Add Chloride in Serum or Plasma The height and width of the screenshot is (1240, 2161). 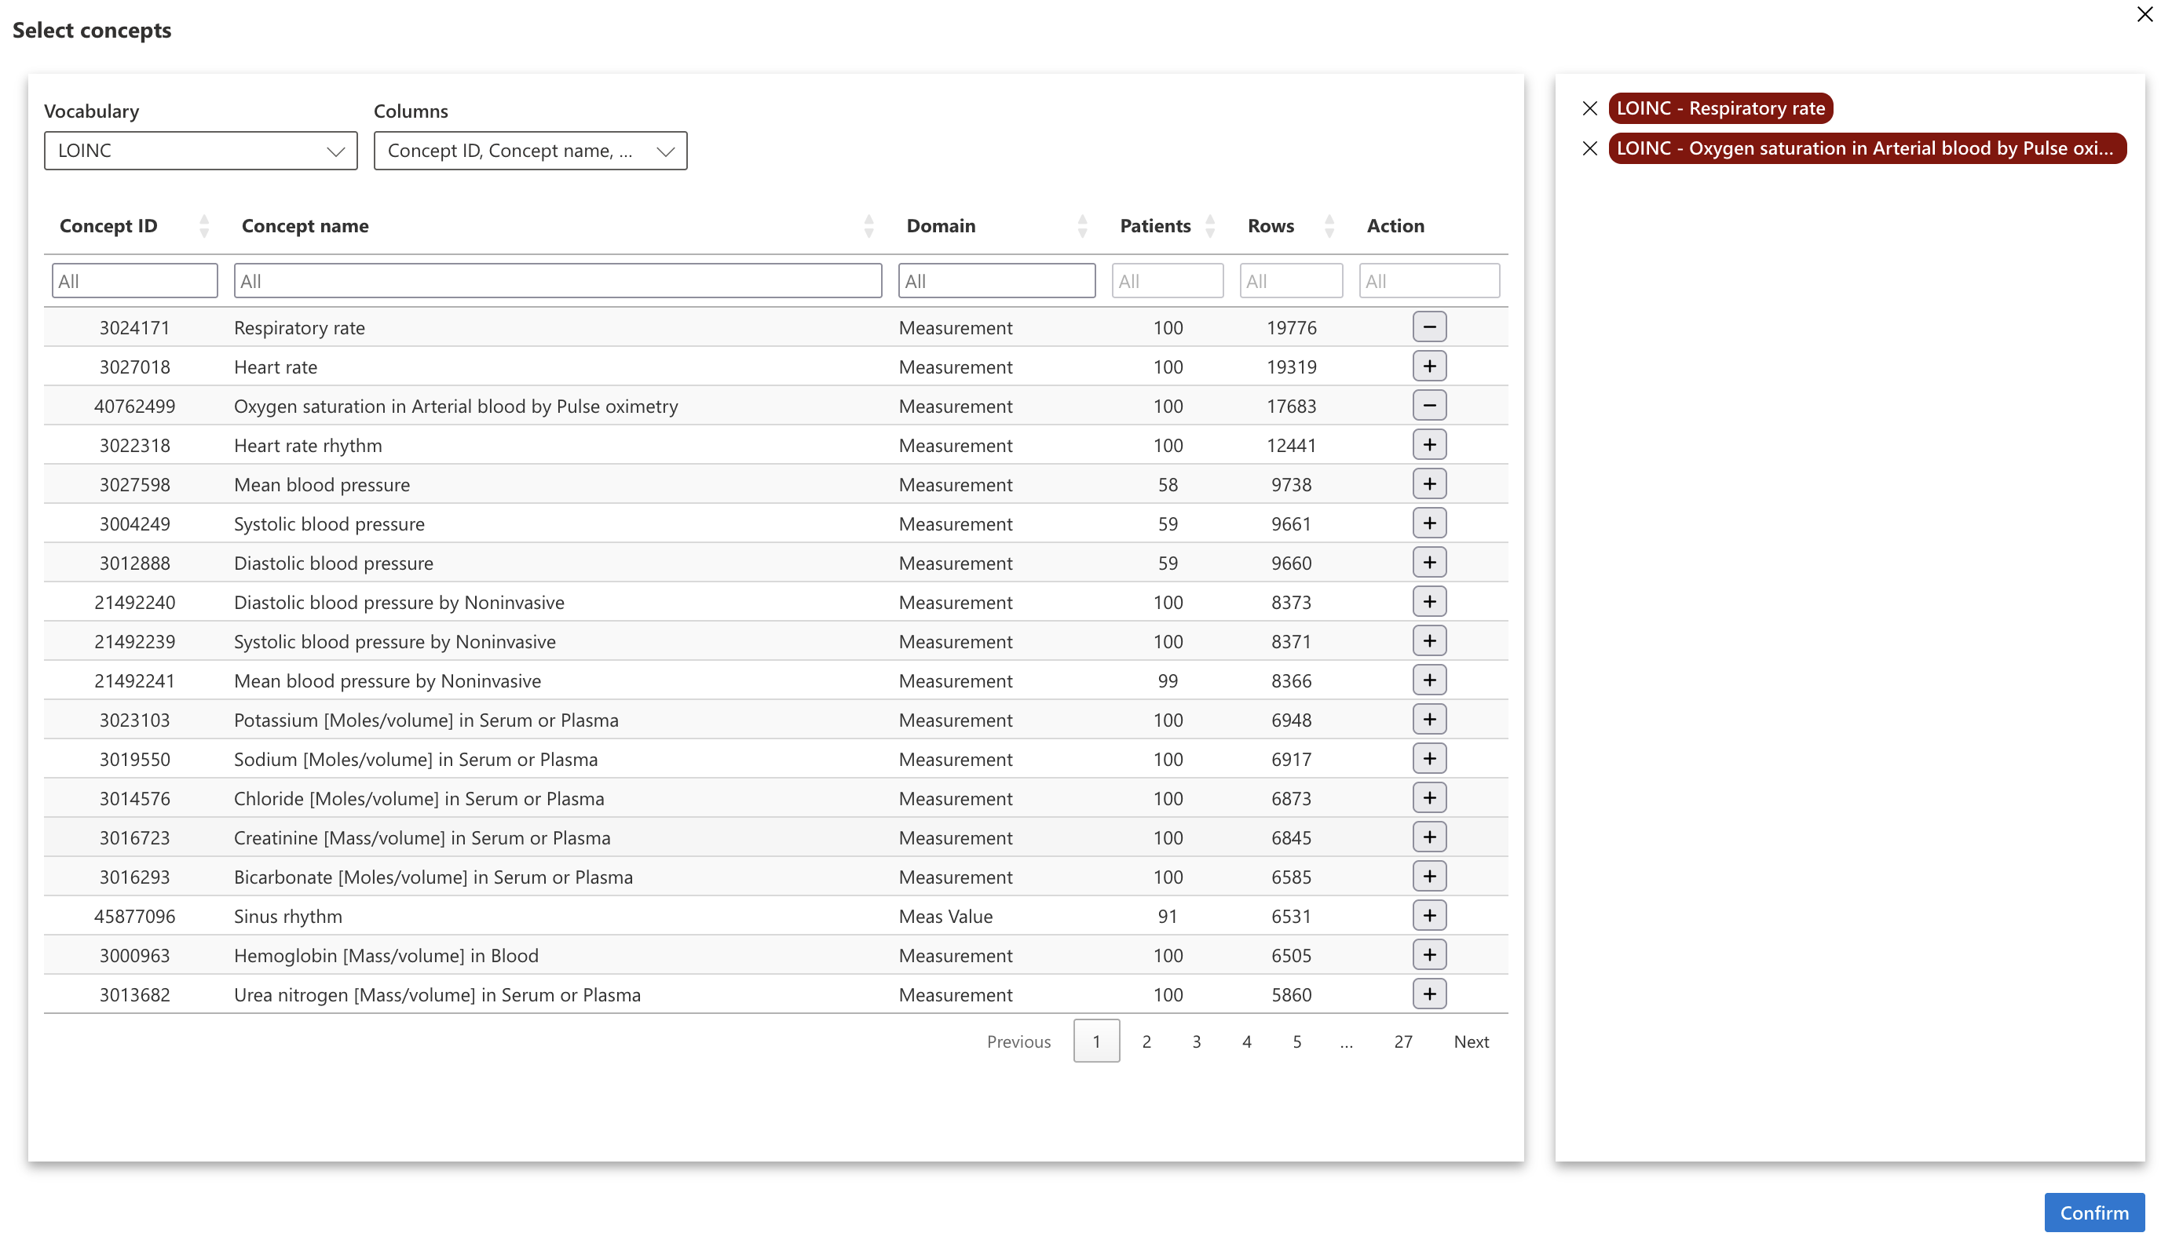1429,797
